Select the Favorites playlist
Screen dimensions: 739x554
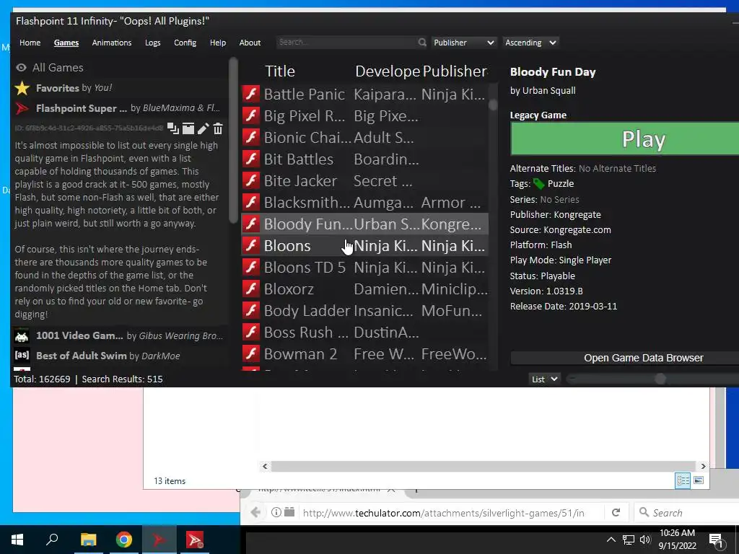click(121, 88)
